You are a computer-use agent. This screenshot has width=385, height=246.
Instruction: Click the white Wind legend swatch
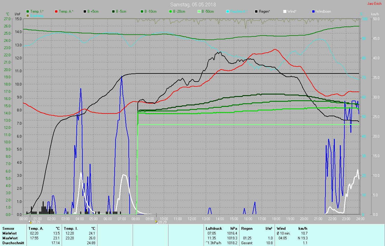coord(285,11)
